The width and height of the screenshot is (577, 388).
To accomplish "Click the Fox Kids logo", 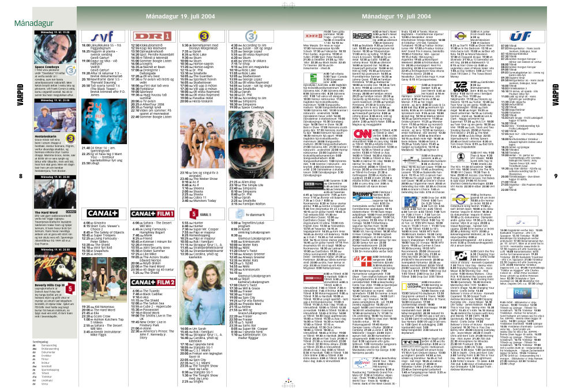I will [411, 89].
